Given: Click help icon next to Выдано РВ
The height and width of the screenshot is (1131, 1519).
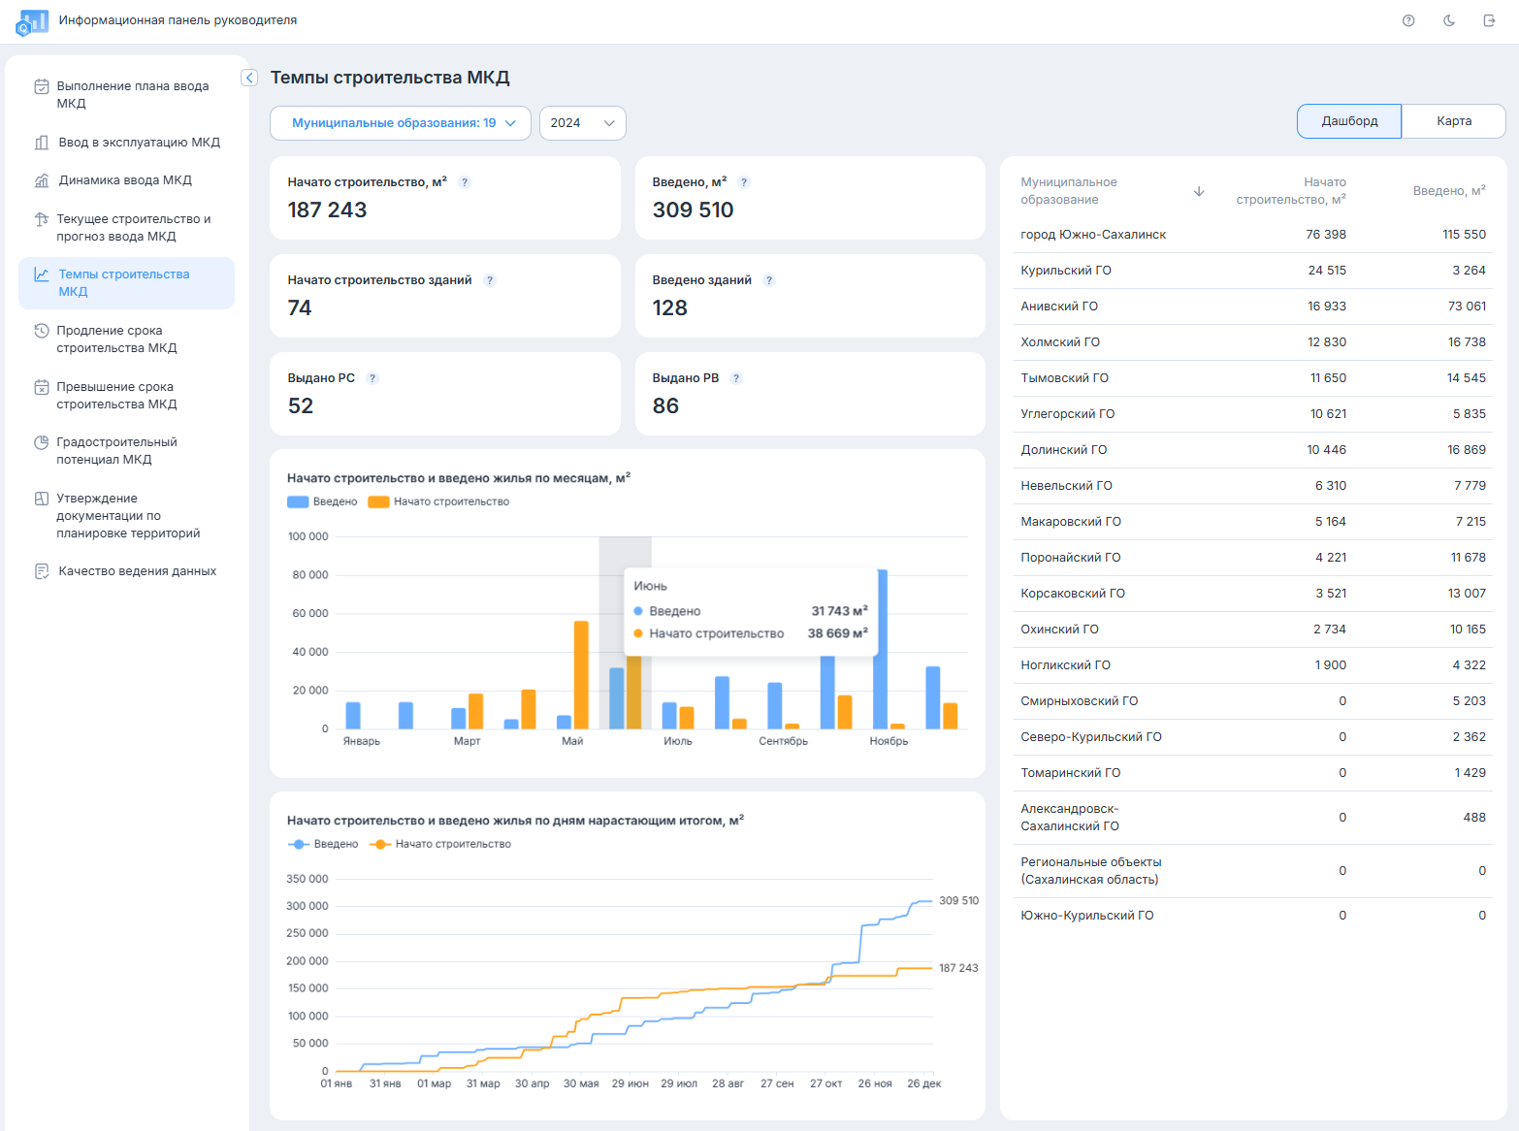Looking at the screenshot, I should pyautogui.click(x=736, y=378).
